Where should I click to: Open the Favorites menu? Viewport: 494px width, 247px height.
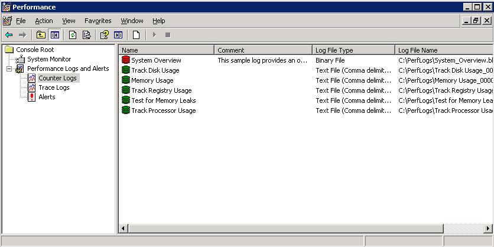[x=97, y=21]
